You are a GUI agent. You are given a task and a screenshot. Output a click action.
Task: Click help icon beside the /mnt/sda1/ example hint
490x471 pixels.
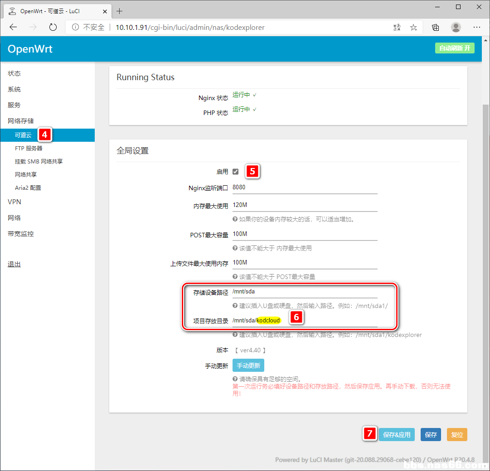point(235,306)
